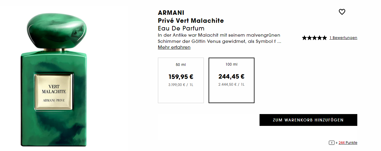
Task: Click the 159,95 € price
Action: coord(181,77)
